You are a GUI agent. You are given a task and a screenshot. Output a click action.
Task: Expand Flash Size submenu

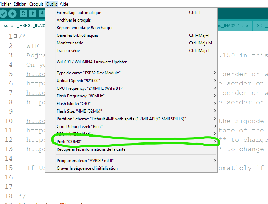(x=131, y=111)
